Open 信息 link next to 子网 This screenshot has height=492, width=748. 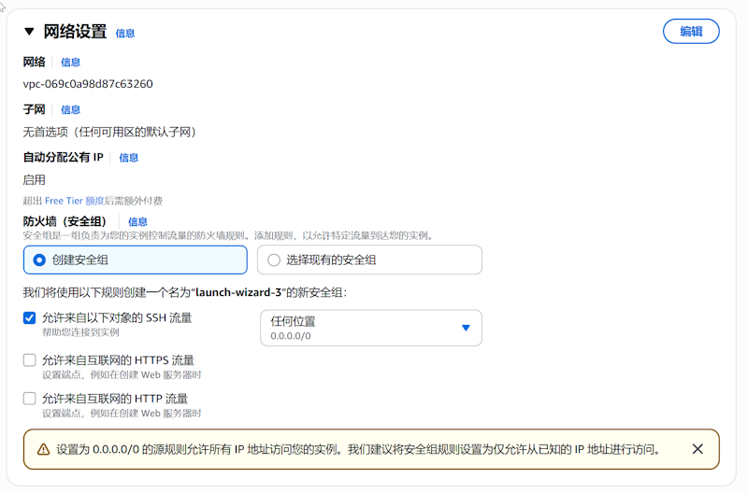[x=70, y=110]
